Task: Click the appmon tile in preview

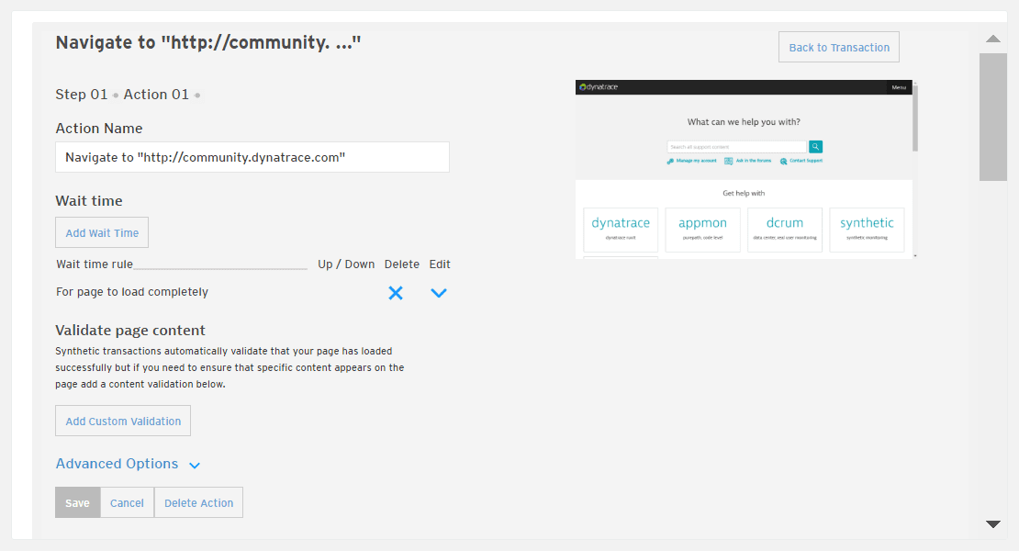Action: 702,230
